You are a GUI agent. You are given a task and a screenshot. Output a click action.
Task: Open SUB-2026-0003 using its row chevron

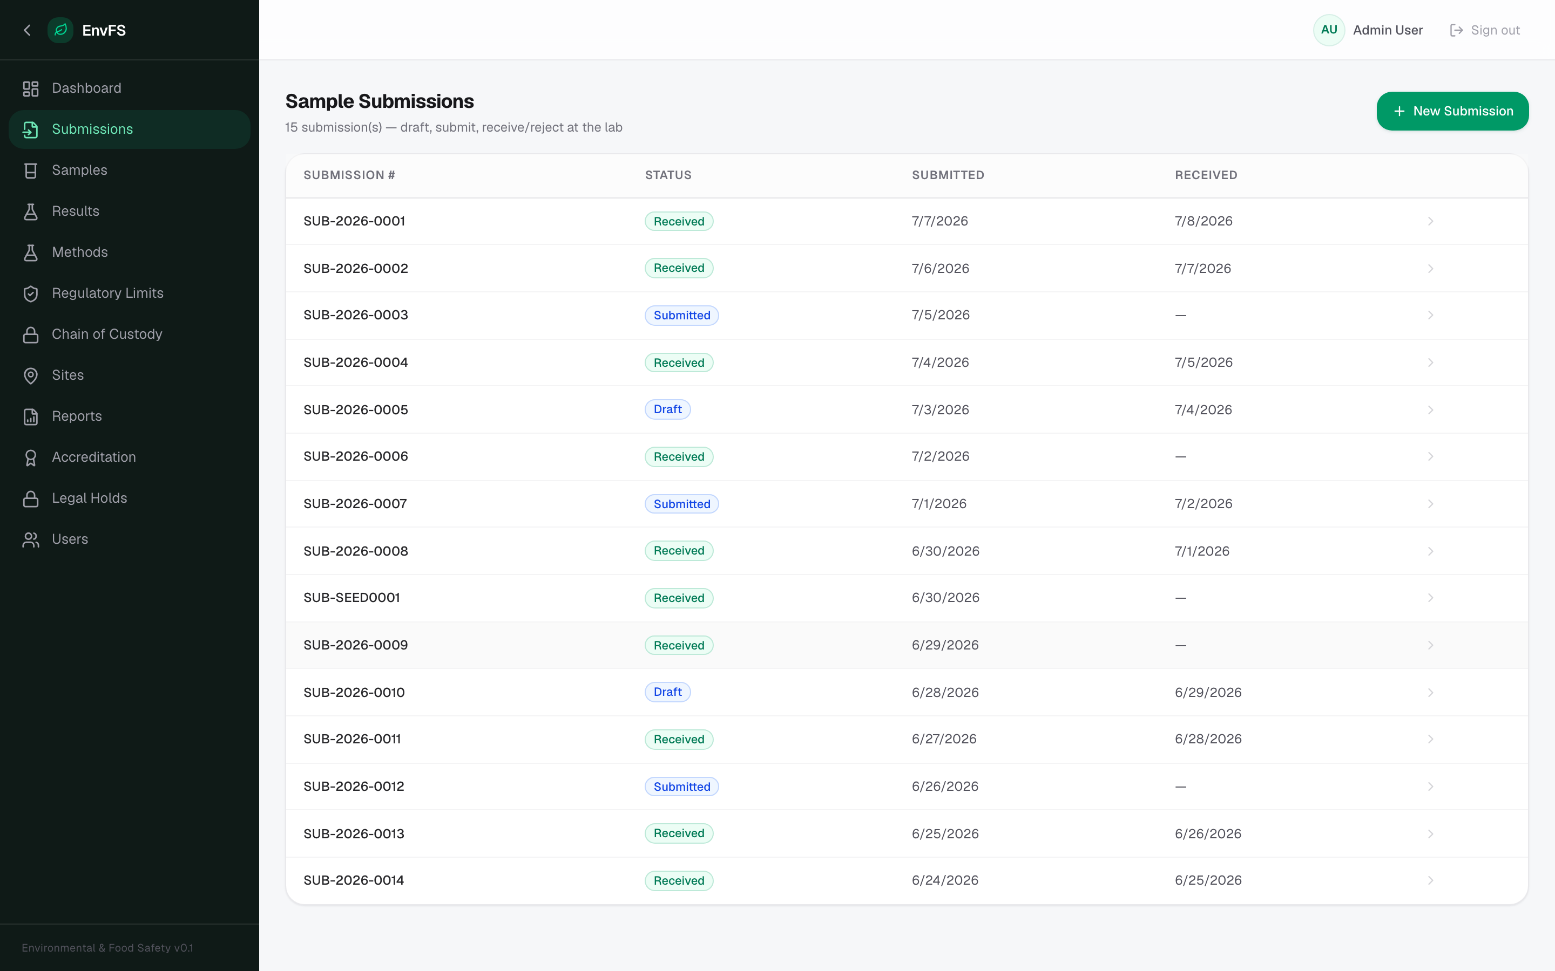click(x=1430, y=316)
